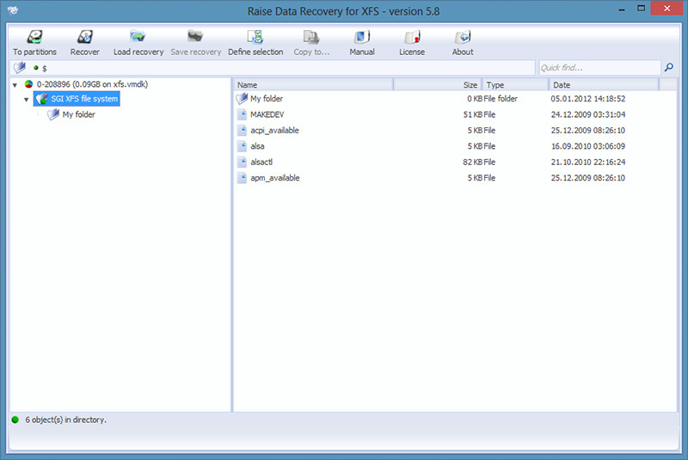Image resolution: width=688 pixels, height=460 pixels.
Task: Click the disk icon for 0-208896 volume
Action: click(29, 84)
